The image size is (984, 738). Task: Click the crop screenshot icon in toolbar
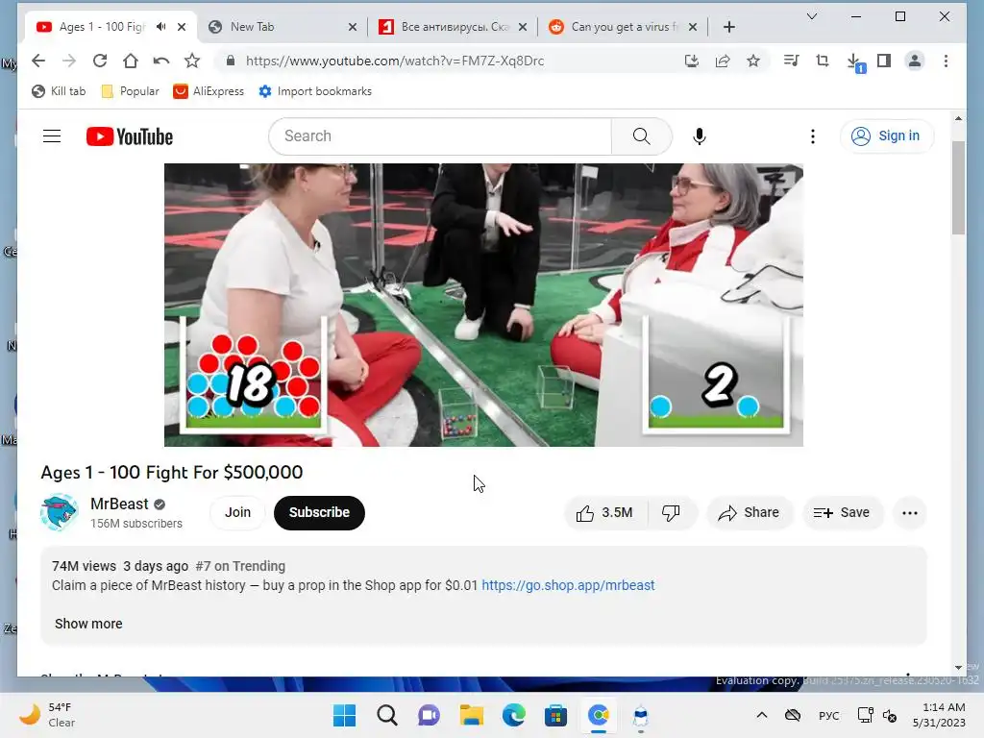(823, 61)
